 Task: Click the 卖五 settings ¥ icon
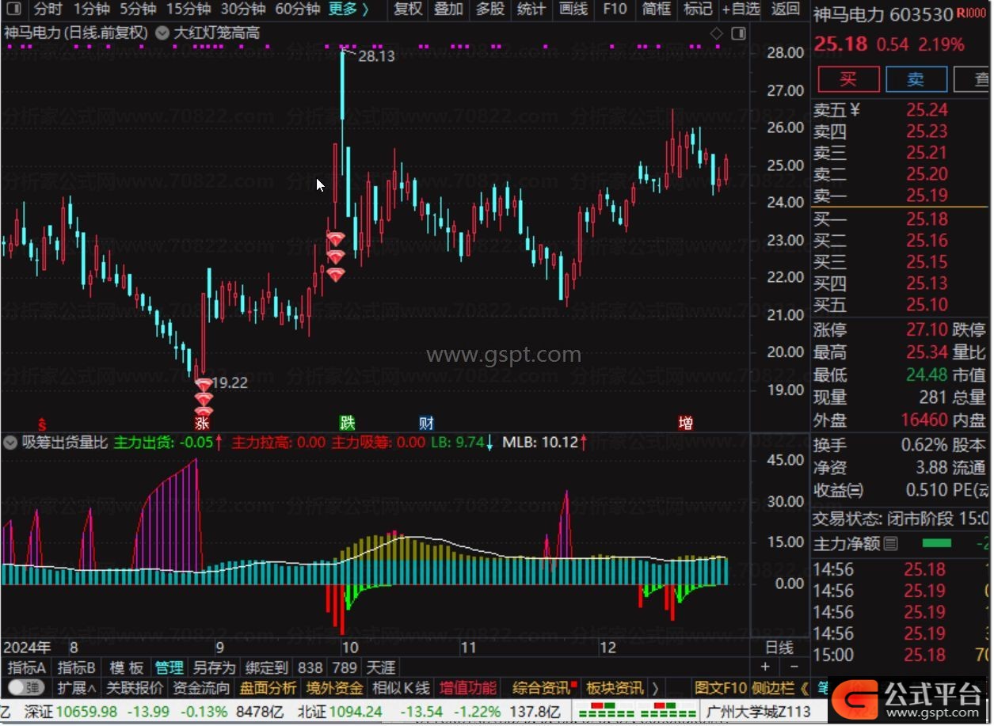tap(854, 110)
